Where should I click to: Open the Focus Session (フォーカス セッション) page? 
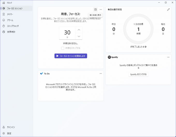[17, 9]
